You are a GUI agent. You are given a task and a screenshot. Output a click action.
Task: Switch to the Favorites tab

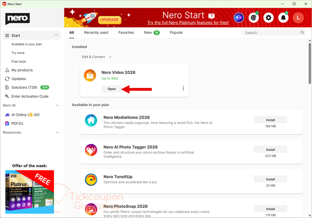(126, 32)
